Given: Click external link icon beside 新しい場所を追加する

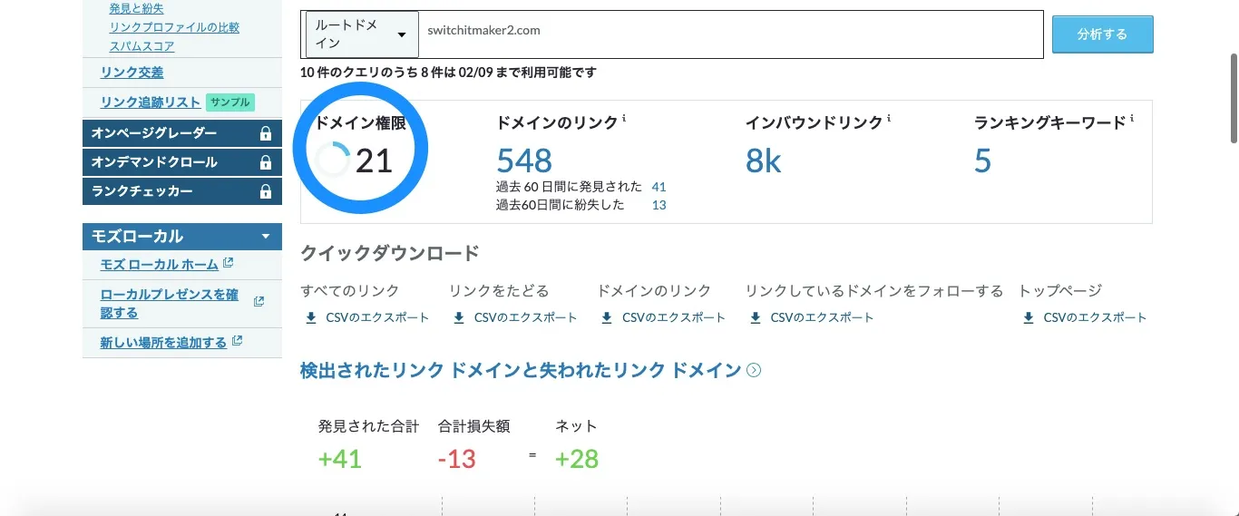Looking at the screenshot, I should 238,341.
